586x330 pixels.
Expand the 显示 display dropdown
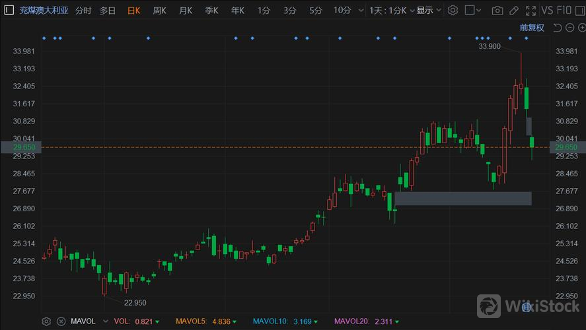(428, 11)
